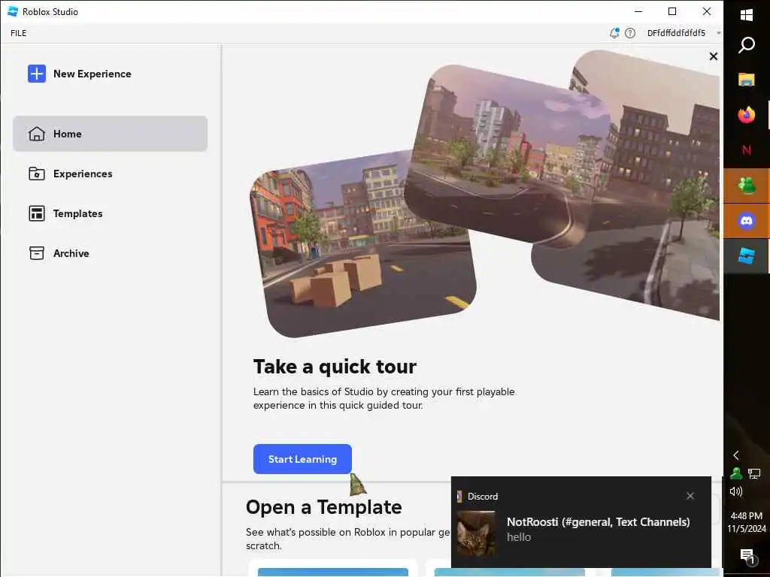
Task: Show hidden system tray icons
Action: pos(736,455)
